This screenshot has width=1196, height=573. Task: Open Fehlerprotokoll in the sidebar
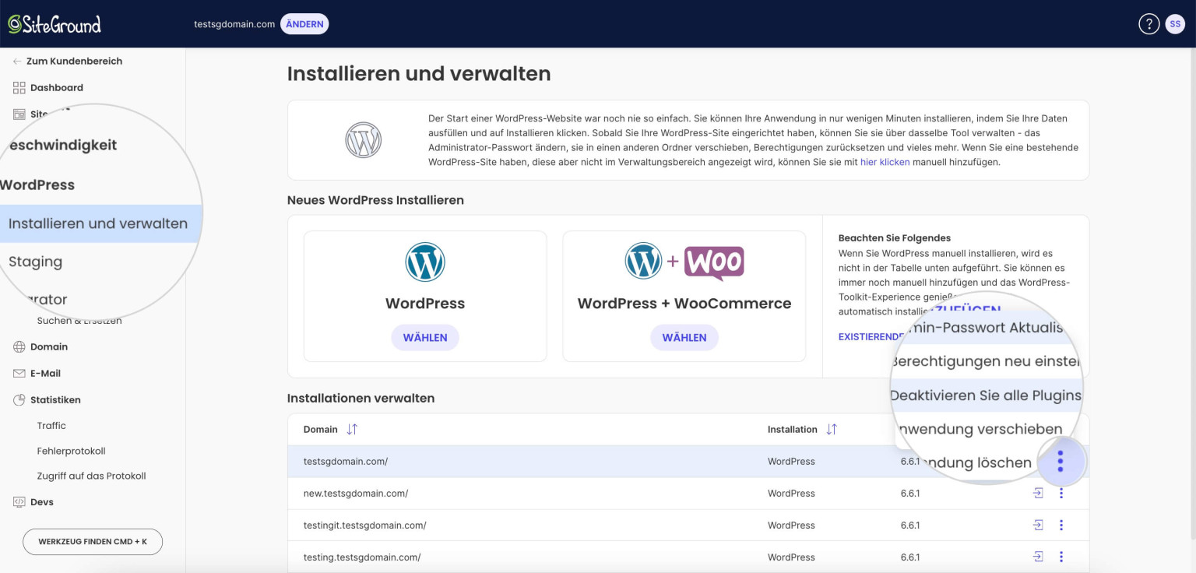point(71,452)
